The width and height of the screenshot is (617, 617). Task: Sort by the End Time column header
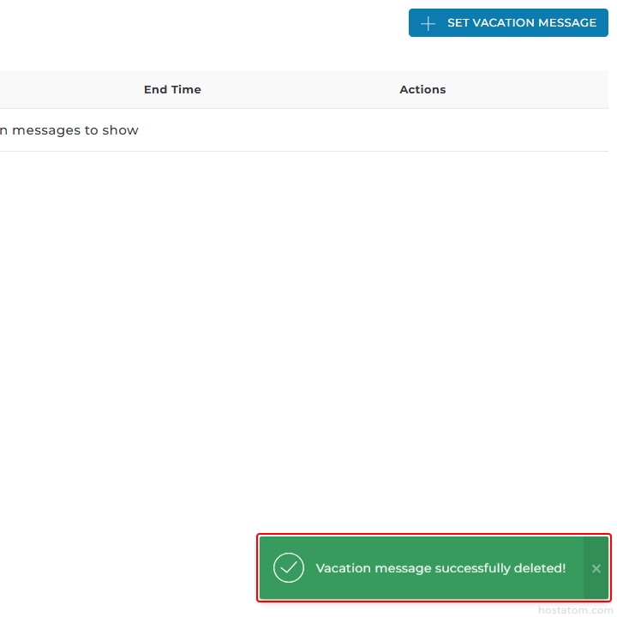click(172, 89)
